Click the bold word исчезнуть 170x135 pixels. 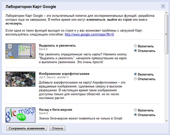[14, 23]
